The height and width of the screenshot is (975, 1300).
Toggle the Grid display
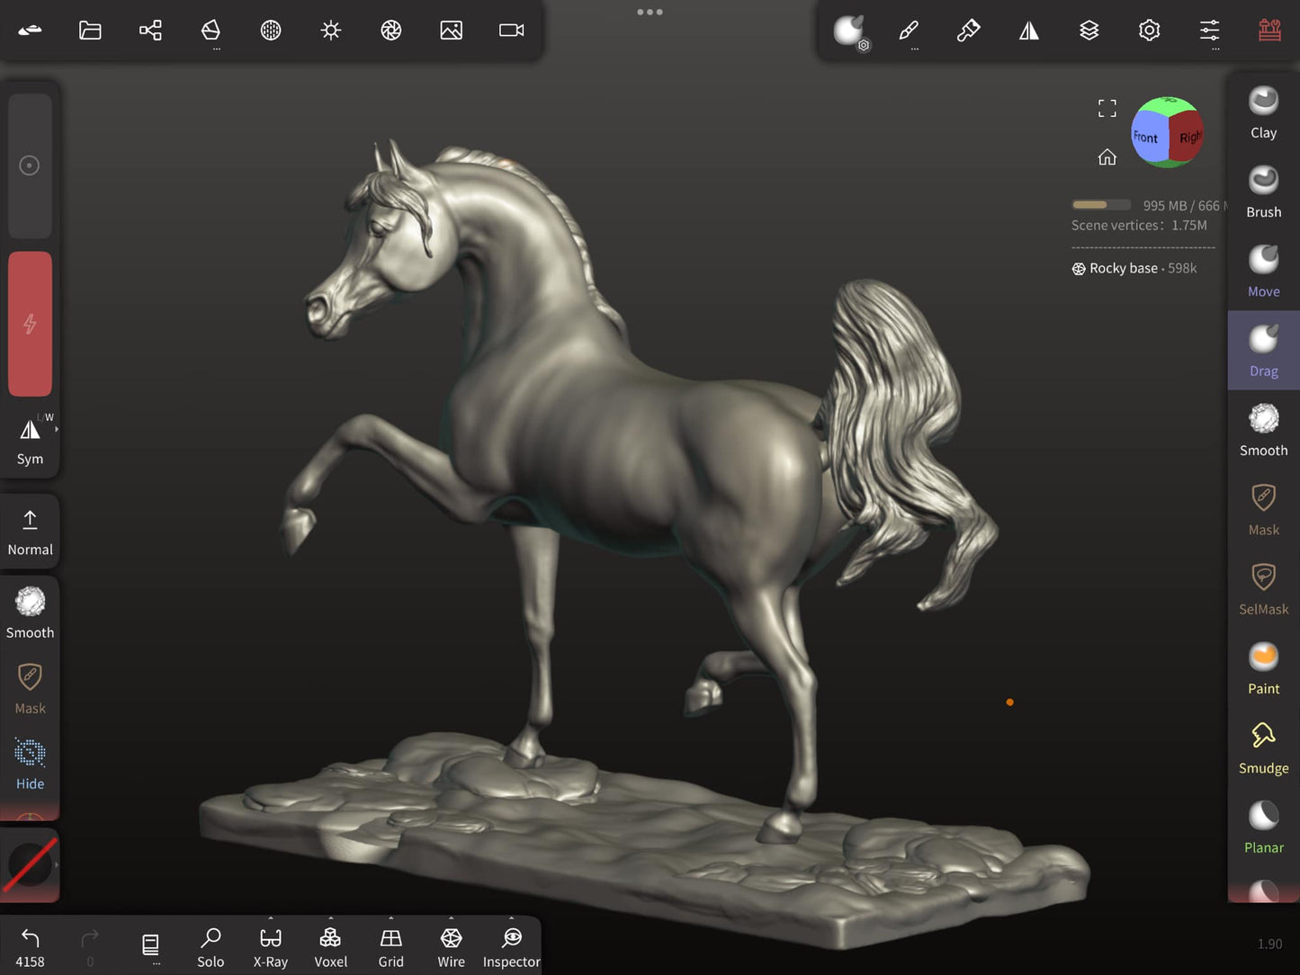[x=390, y=947]
